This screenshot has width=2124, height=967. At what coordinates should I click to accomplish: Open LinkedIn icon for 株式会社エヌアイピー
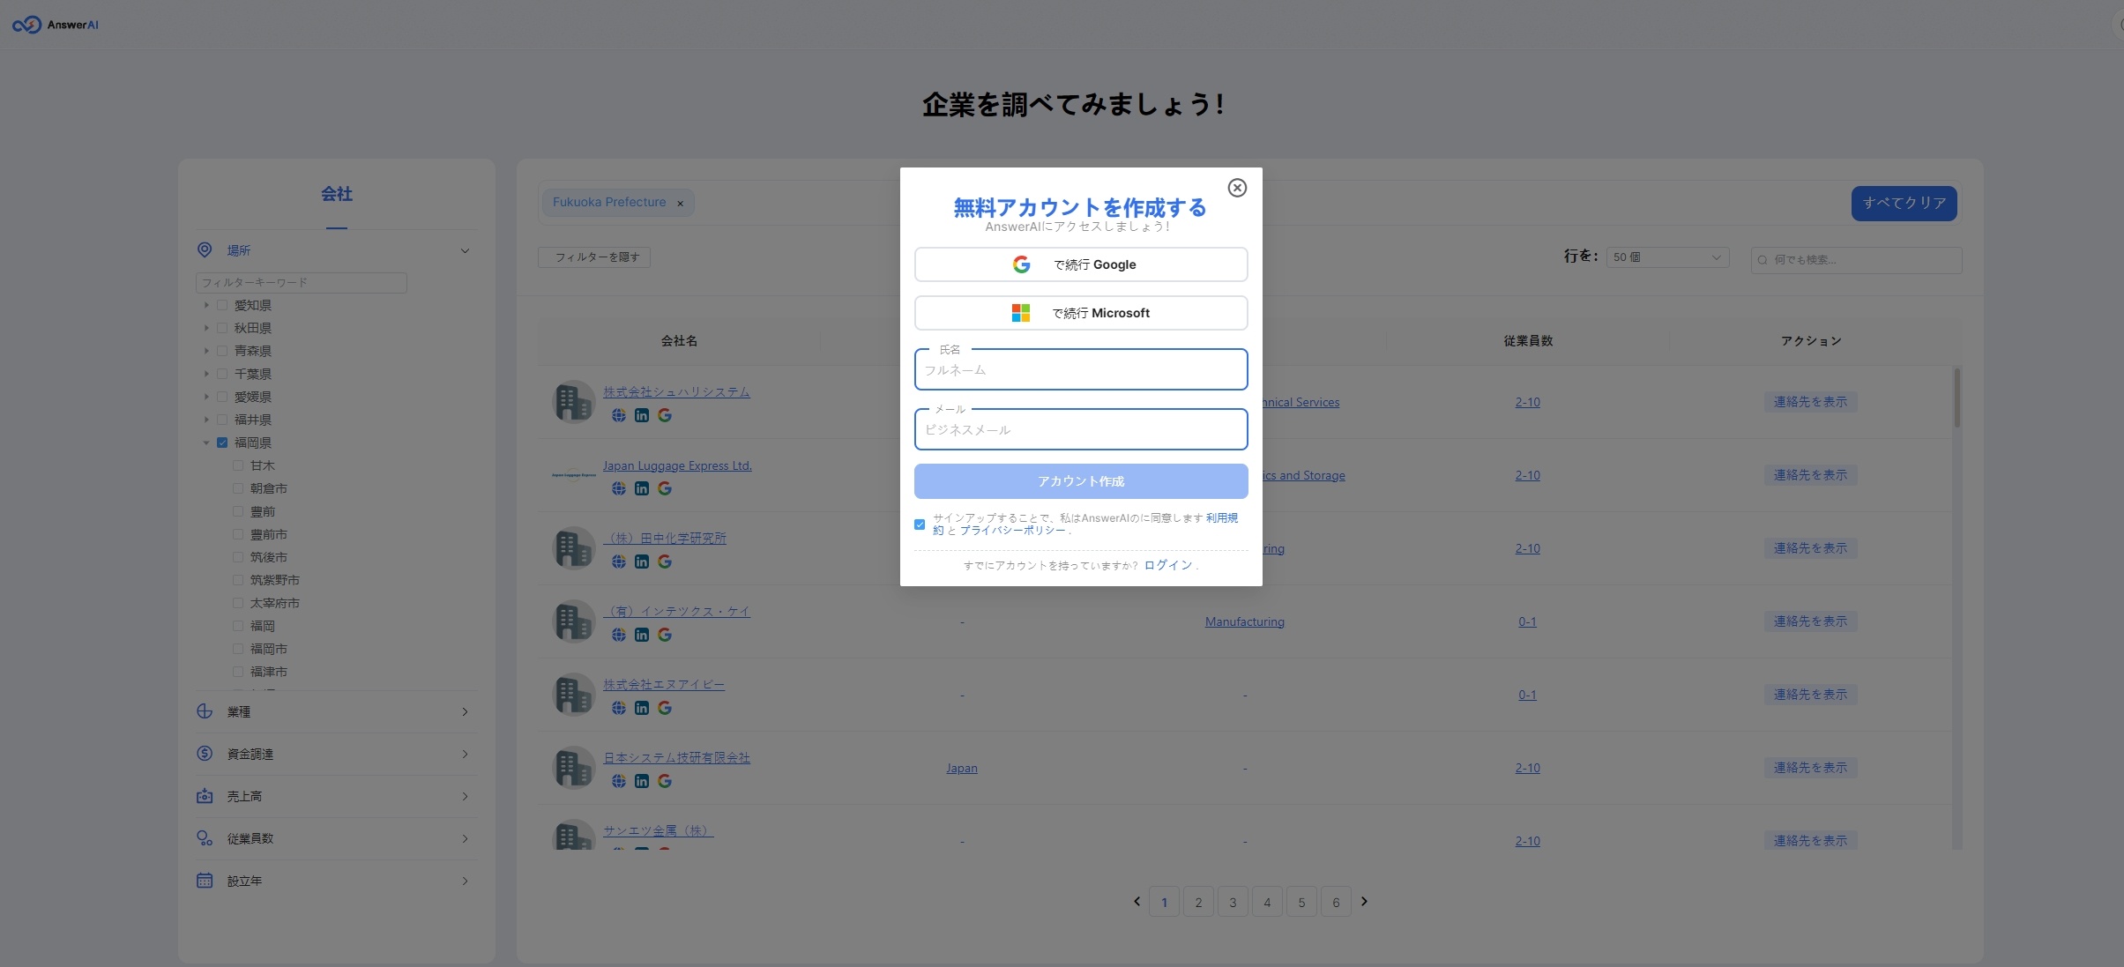click(x=642, y=708)
